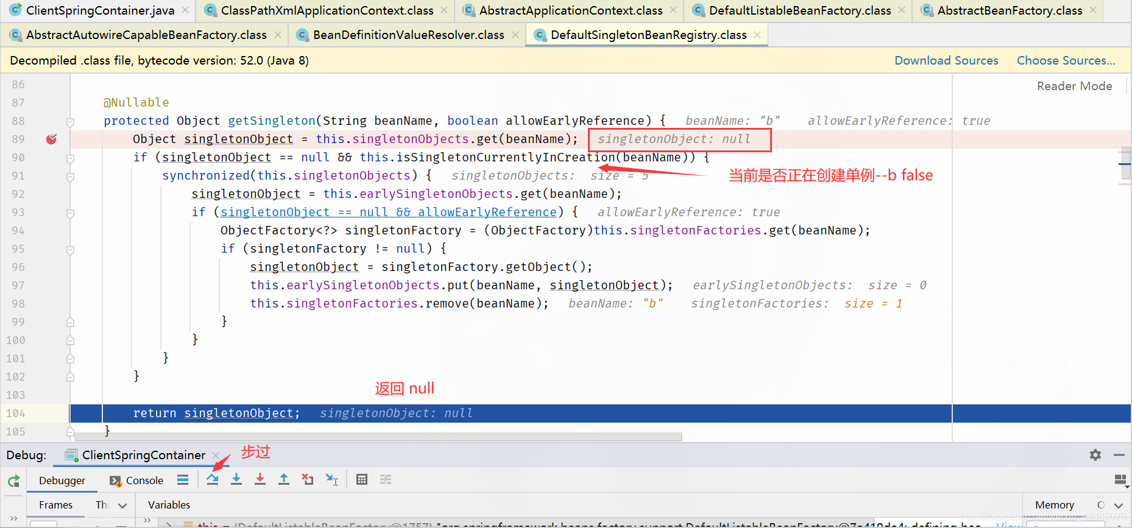Expand the left debug toolbar overflow chevrons
The height and width of the screenshot is (528, 1132).
(13, 518)
